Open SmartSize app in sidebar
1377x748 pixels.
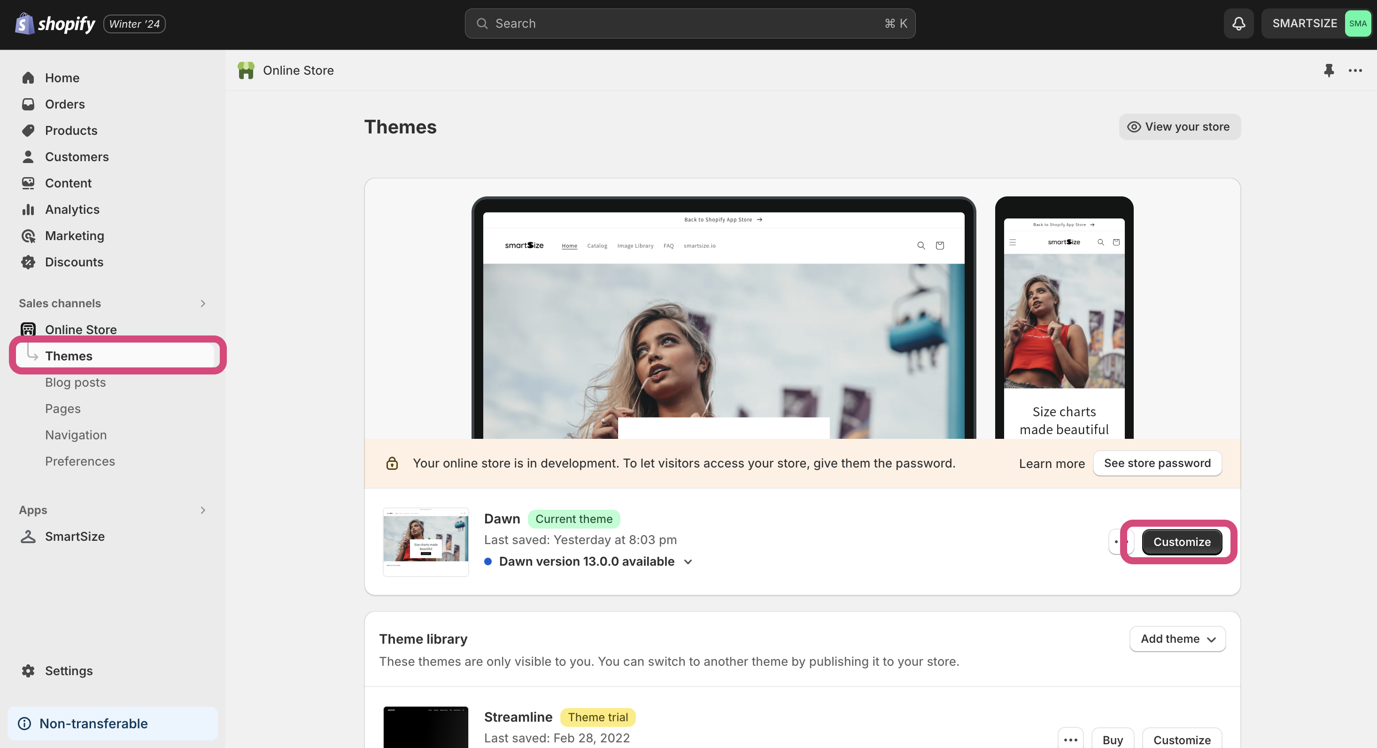(x=75, y=536)
